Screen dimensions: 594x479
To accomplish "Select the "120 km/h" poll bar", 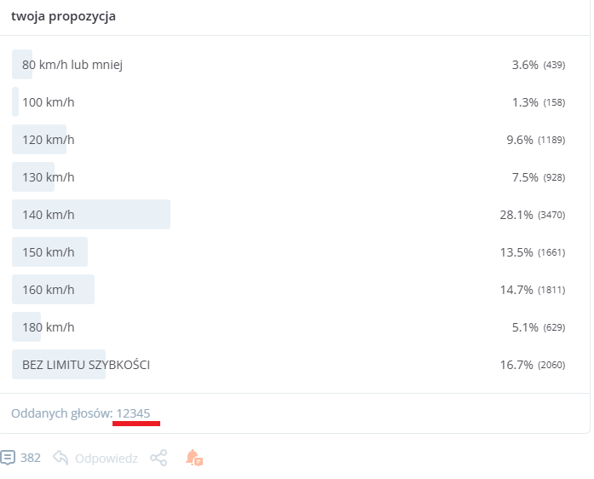I will tap(49, 140).
